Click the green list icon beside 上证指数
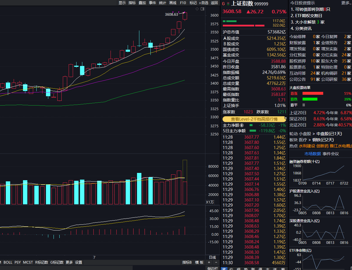The width and height of the screenshot is (352, 270). [x=228, y=4]
